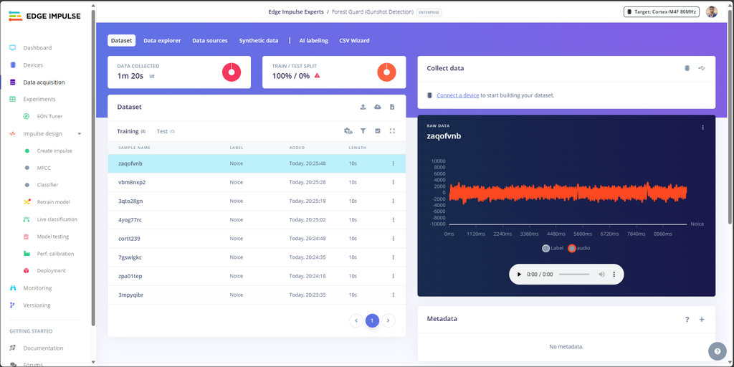
Task: Select the Training subset tab
Action: tap(131, 132)
